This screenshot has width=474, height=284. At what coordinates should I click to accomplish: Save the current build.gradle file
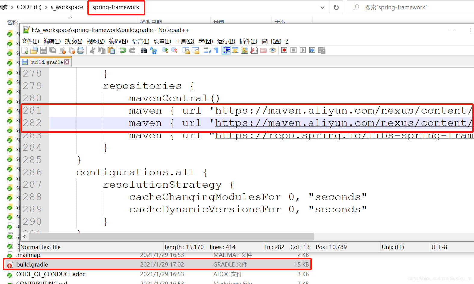[43, 50]
